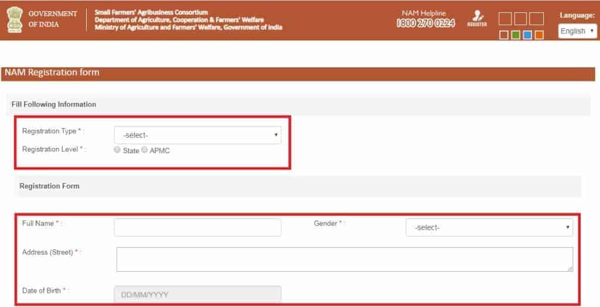Click the 'GOVERNMENT OF INDIA' header text
Screen dimensions: 600x307
[53, 19]
